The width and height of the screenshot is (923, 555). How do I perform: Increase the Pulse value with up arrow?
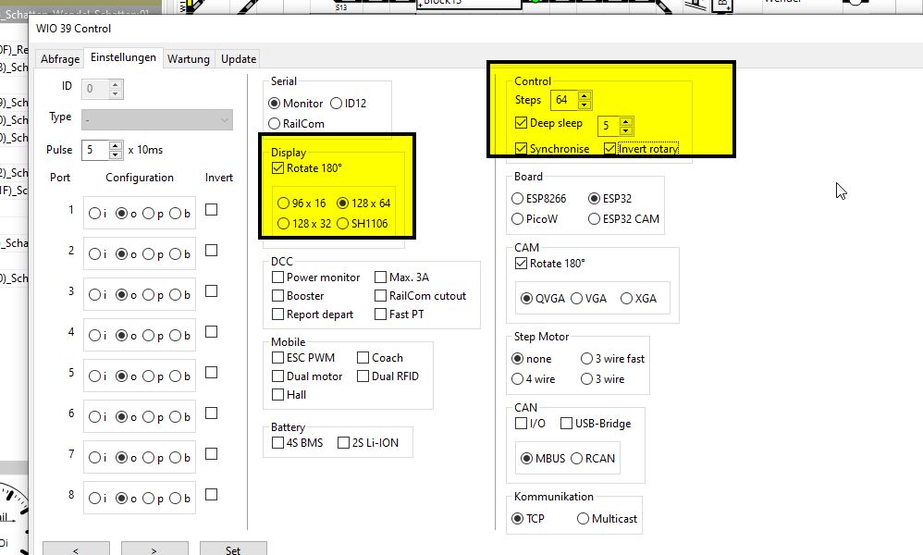pos(116,145)
